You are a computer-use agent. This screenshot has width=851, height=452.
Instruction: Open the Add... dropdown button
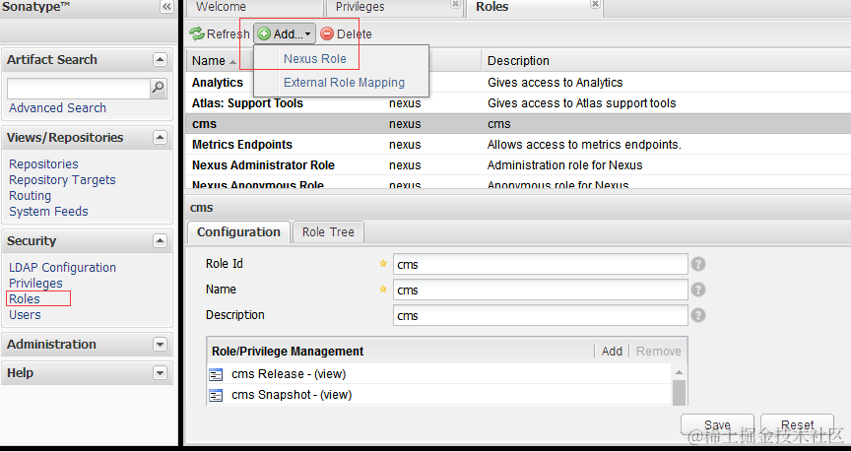[x=285, y=34]
